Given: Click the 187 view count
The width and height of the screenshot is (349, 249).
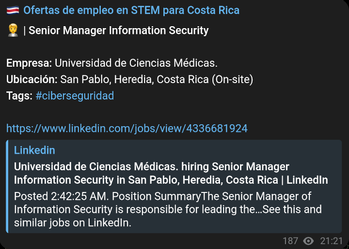Looking at the screenshot, I should [290, 241].
